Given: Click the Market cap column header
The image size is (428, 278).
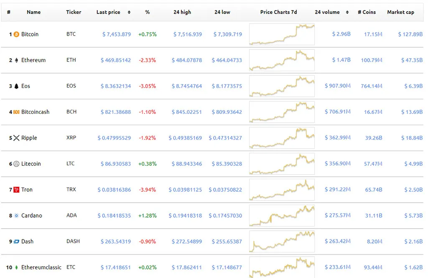Looking at the screenshot, I should pos(400,12).
